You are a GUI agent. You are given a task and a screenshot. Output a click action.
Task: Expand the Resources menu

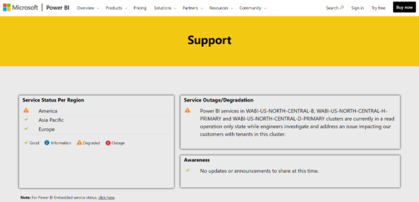(221, 8)
